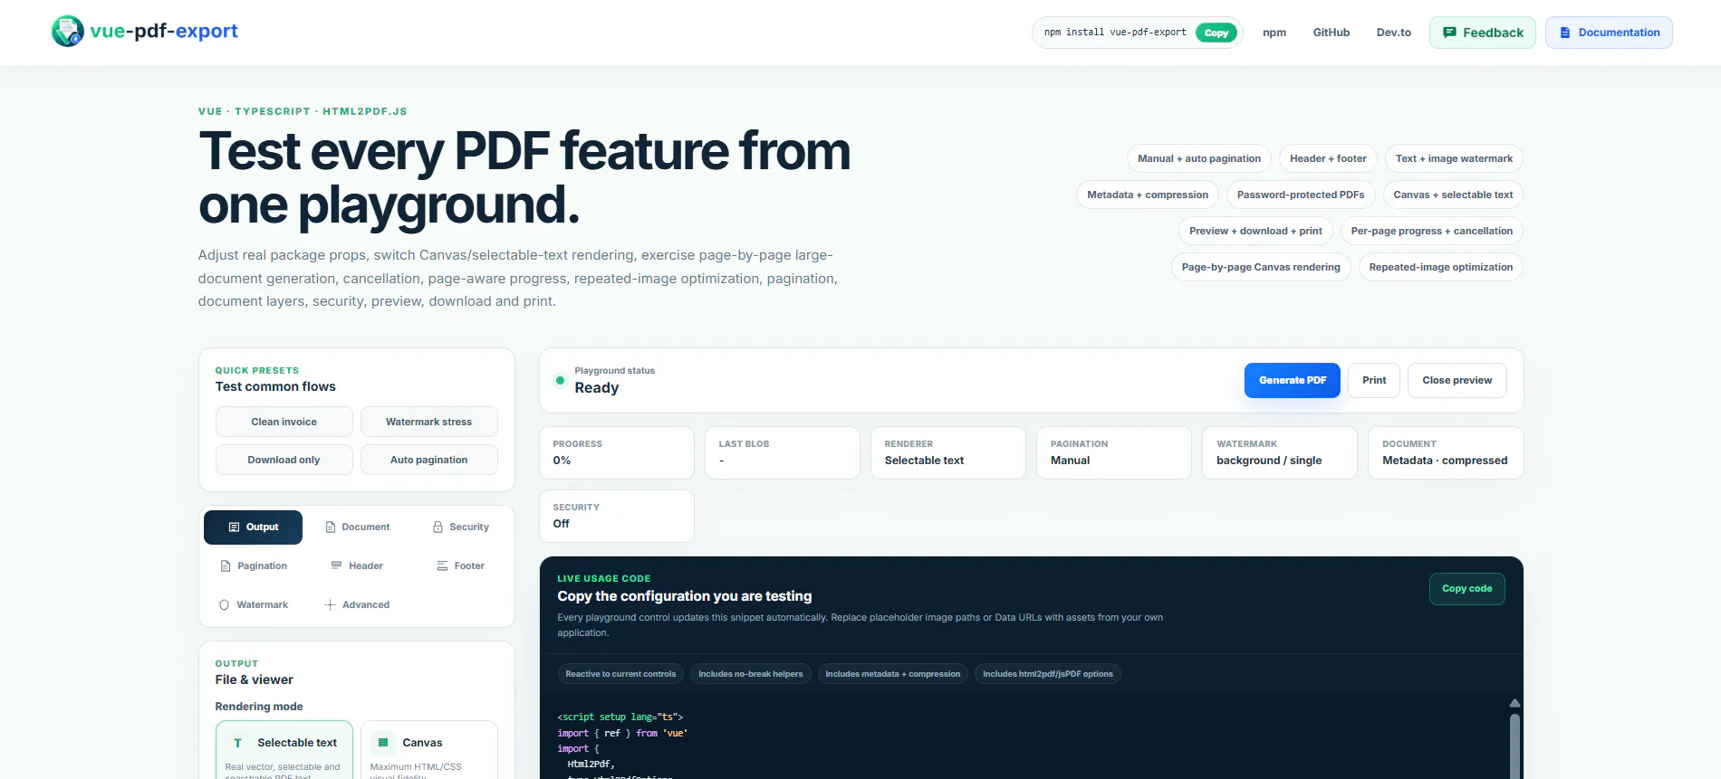Click the Output tab icon
1721x779 pixels.
(234, 527)
